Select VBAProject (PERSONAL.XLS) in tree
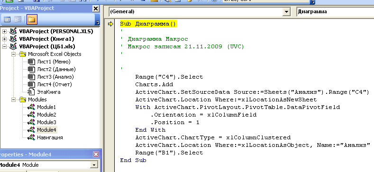374x172 pixels. coord(56,31)
